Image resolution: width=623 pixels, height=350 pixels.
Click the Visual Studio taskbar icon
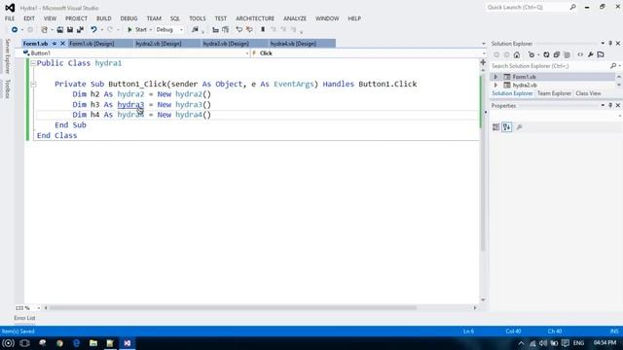pos(128,343)
